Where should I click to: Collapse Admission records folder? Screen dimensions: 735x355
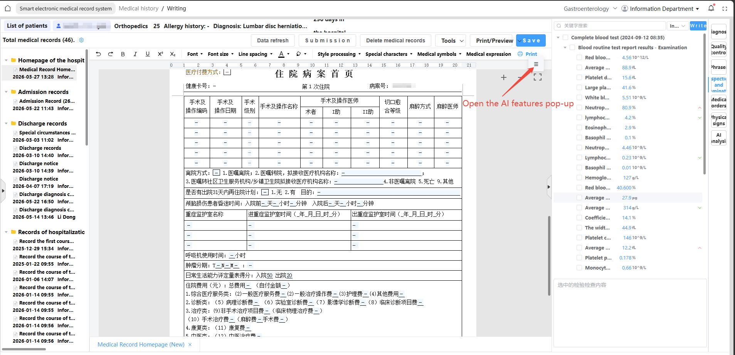[6, 92]
